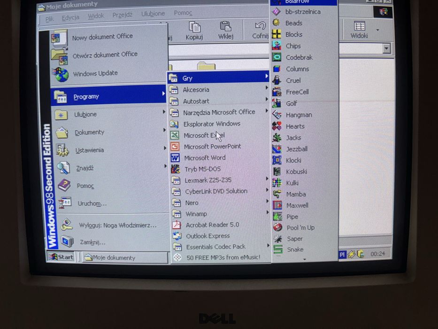This screenshot has width=438, height=329.
Task: Launch bb-strzelnica
Action: point(304,12)
